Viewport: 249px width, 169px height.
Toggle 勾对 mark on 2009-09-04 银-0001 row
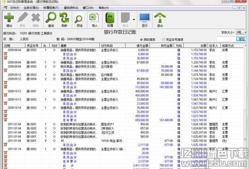pos(54,62)
